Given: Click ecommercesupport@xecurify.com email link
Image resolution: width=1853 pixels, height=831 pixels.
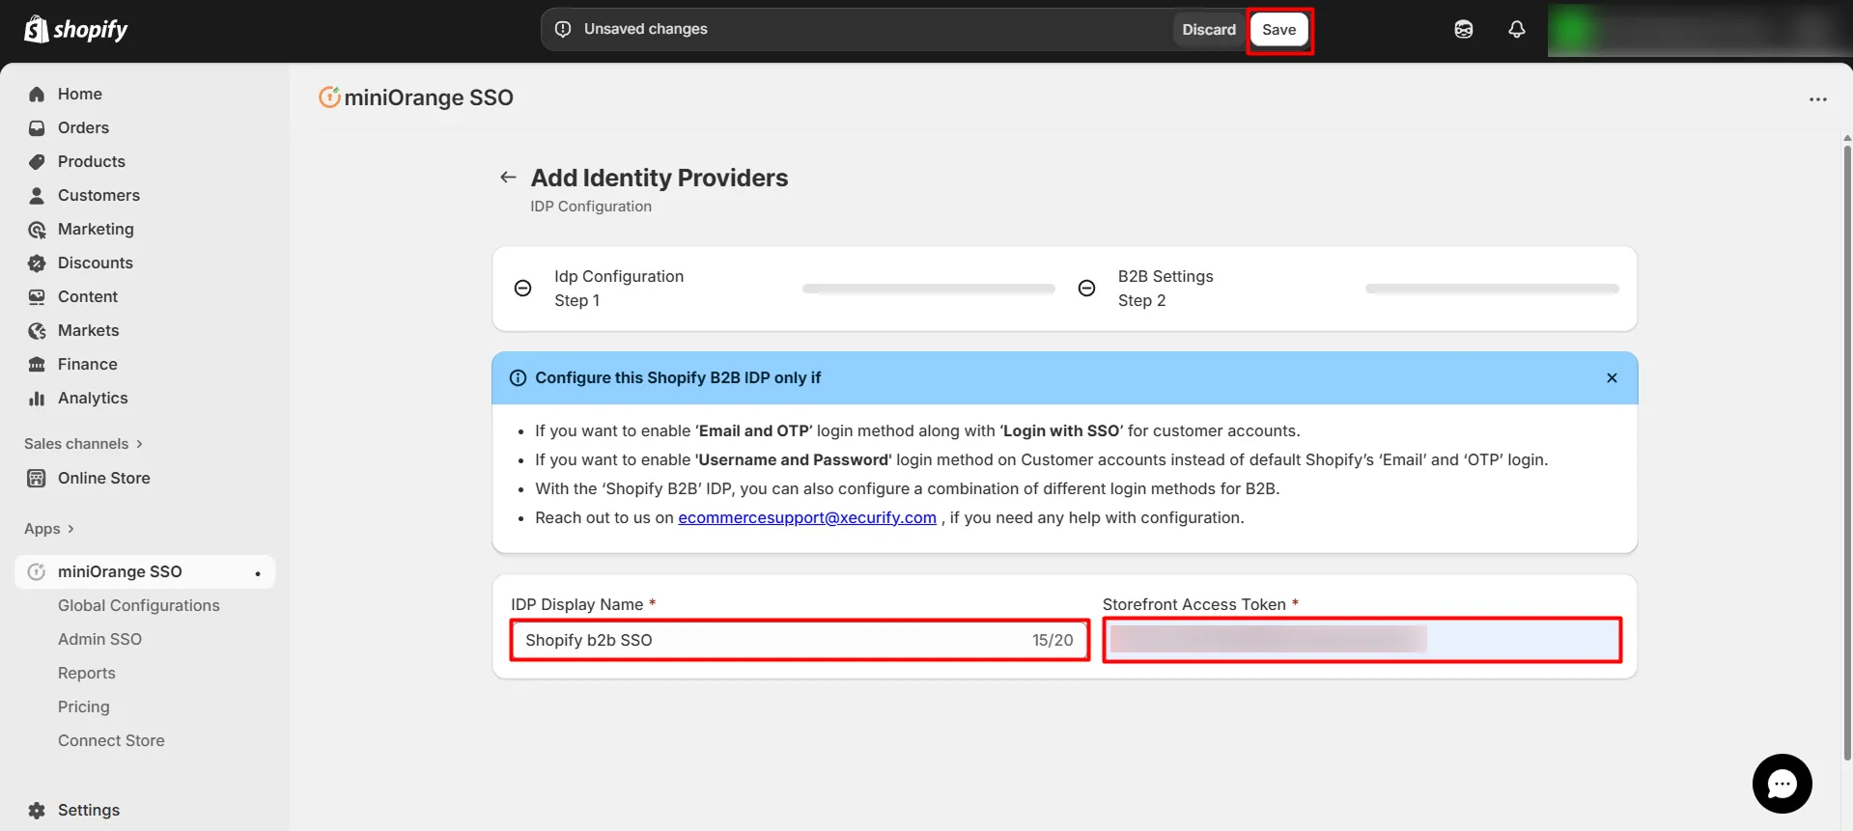Looking at the screenshot, I should [x=807, y=517].
